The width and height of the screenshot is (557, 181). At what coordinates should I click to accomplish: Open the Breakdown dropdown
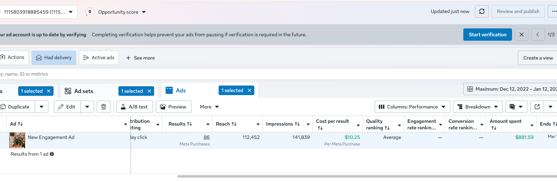478,107
